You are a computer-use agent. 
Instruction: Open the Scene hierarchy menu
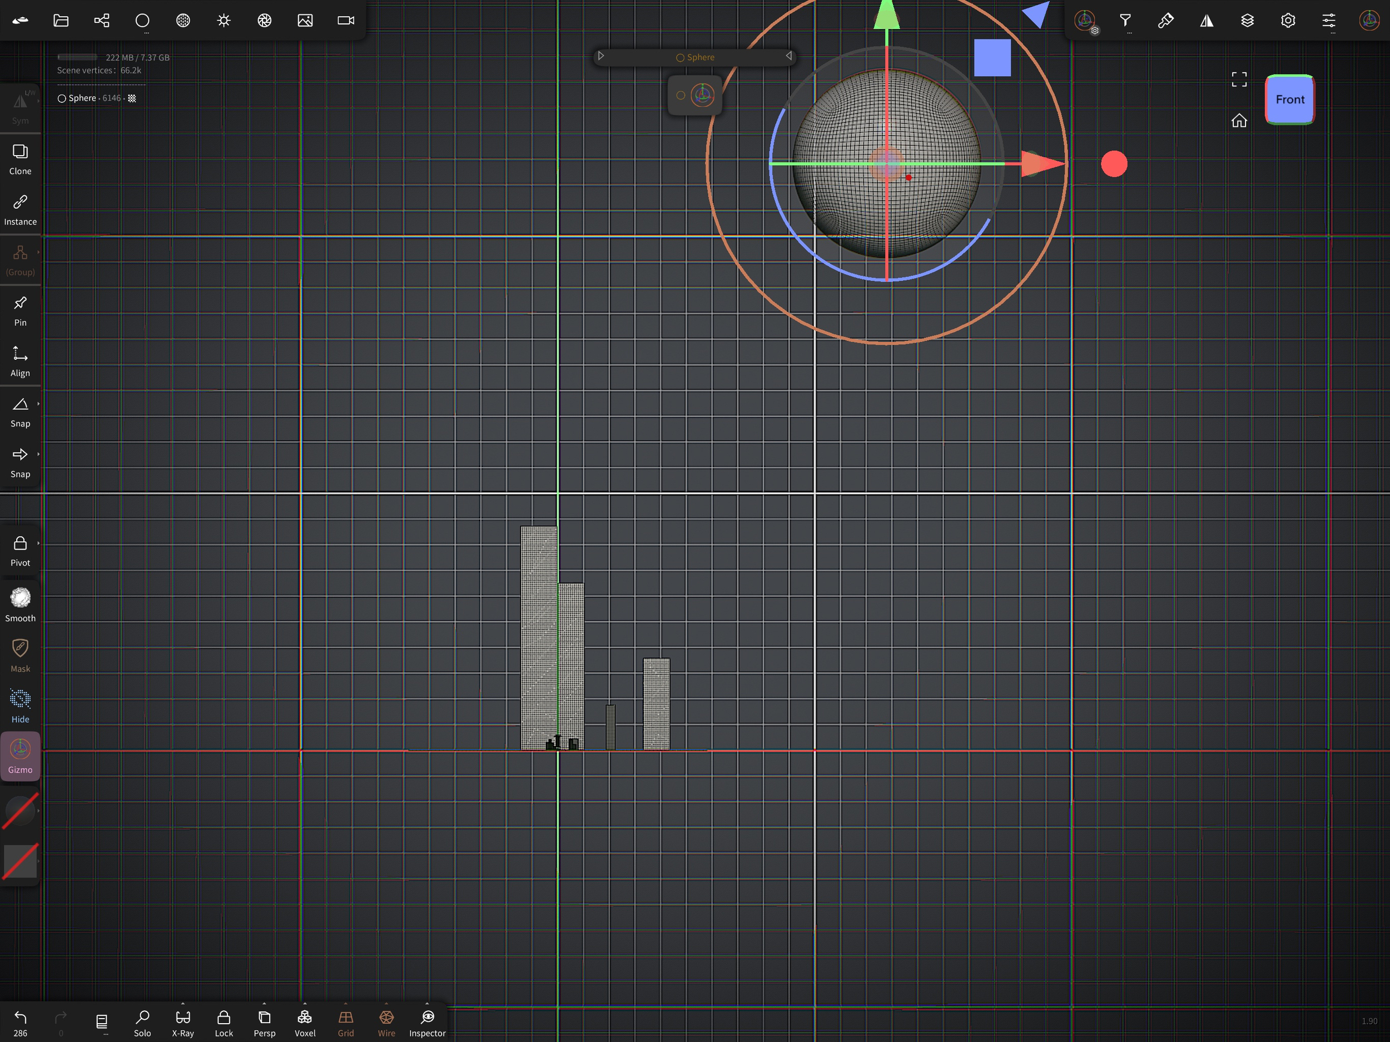[x=102, y=21]
